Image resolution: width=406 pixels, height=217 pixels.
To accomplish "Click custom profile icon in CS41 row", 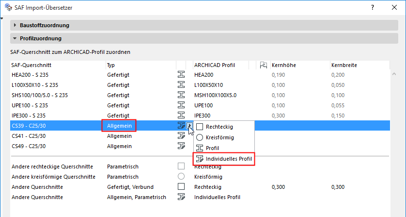I will pos(181,136).
